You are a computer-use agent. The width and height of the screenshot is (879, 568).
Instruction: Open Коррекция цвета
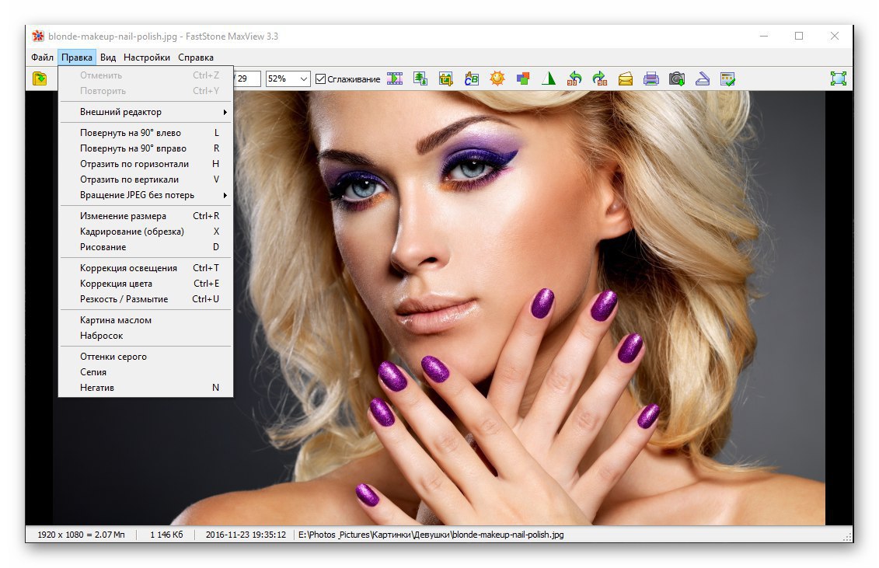[x=146, y=284]
